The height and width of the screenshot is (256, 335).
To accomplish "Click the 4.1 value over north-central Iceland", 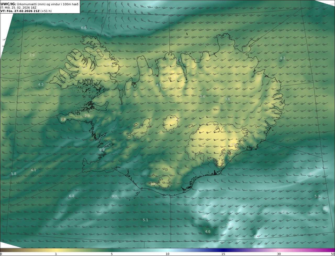I will (159, 85).
